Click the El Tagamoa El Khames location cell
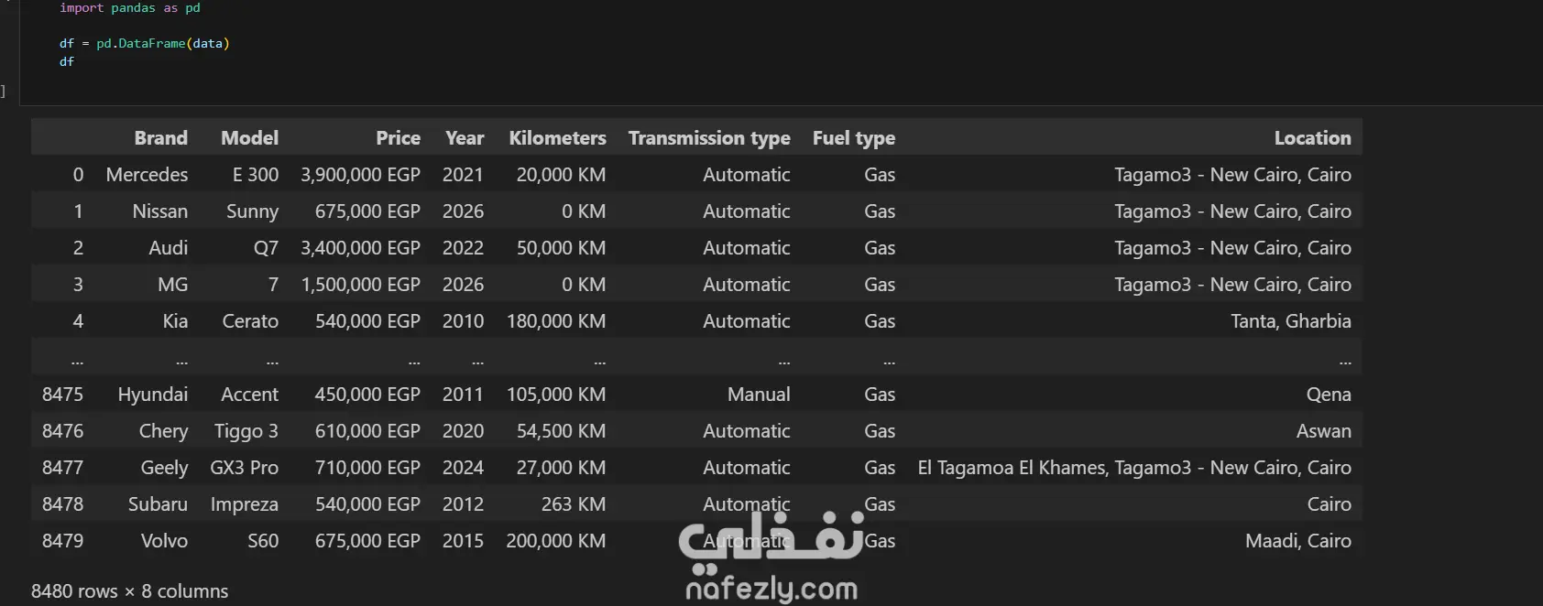1543x606 pixels. click(x=1134, y=468)
